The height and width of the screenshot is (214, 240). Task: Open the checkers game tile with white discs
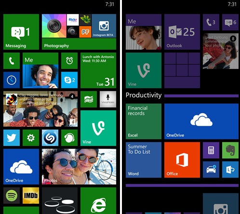(60, 201)
